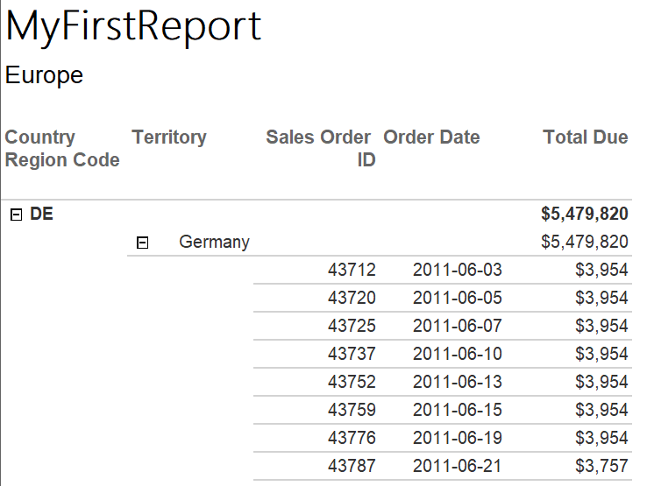Click the Total Due column header

coord(586,137)
